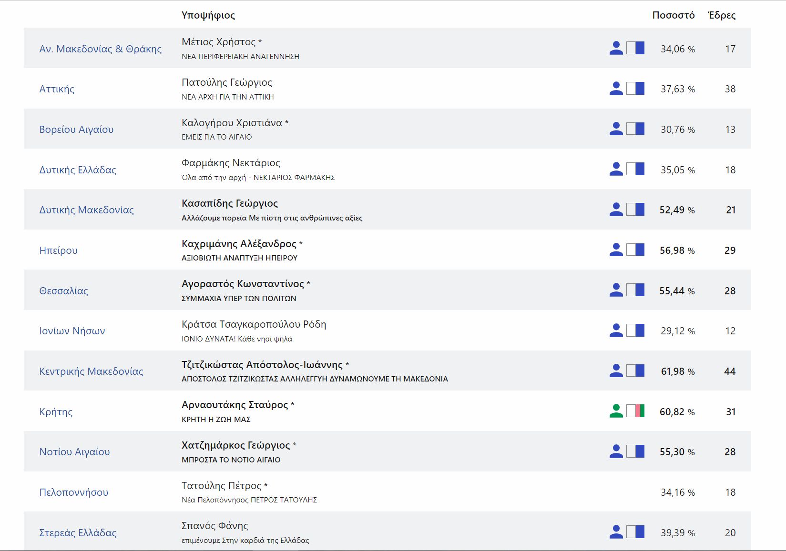Click green-pink party bar in Κρήτης row
Viewport: 786px width, 551px height.
click(635, 411)
